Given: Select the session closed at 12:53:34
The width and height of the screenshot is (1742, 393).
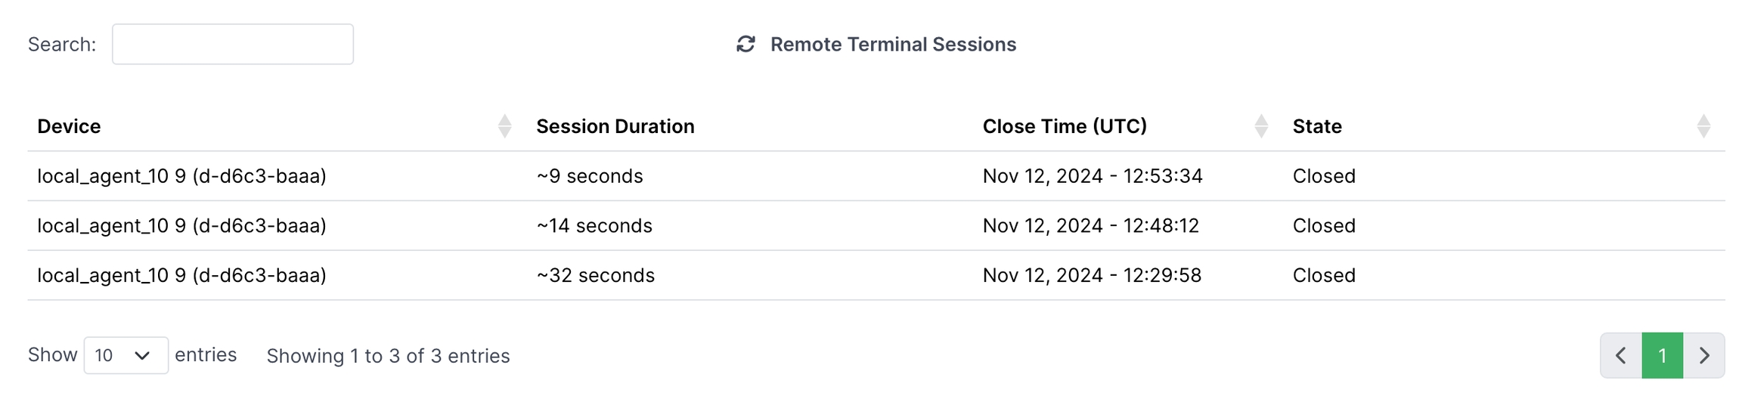Looking at the screenshot, I should [x=1092, y=176].
